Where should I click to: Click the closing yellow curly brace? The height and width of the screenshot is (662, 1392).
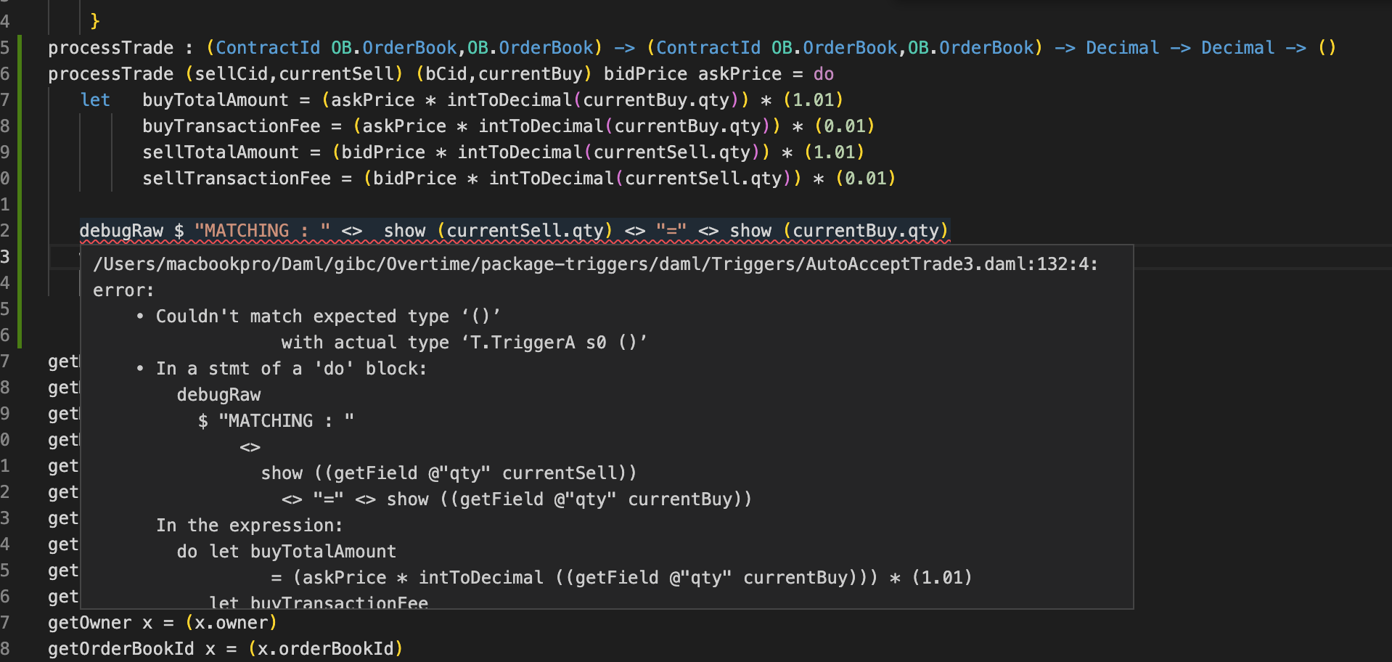(x=95, y=22)
